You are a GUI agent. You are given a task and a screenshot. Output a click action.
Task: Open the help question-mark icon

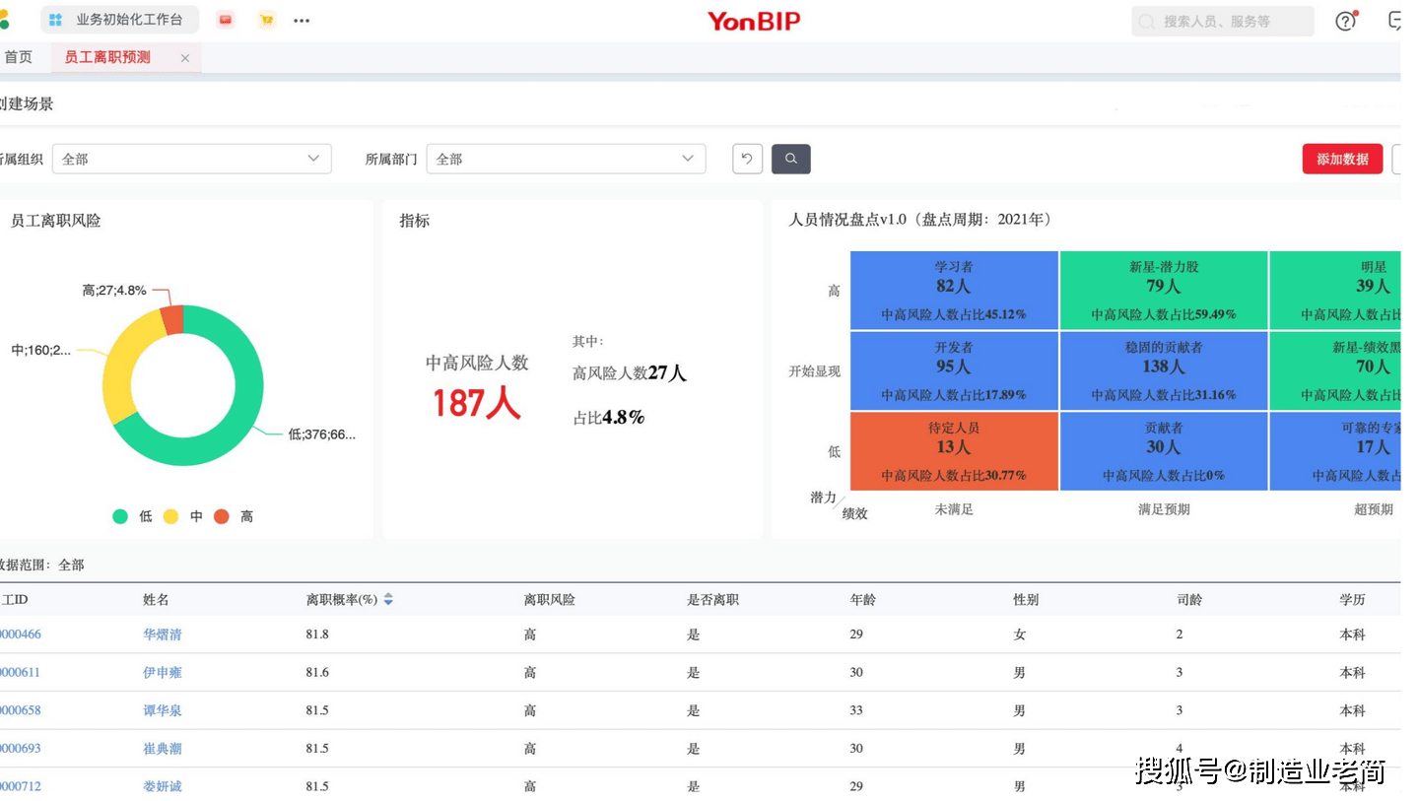[x=1345, y=21]
